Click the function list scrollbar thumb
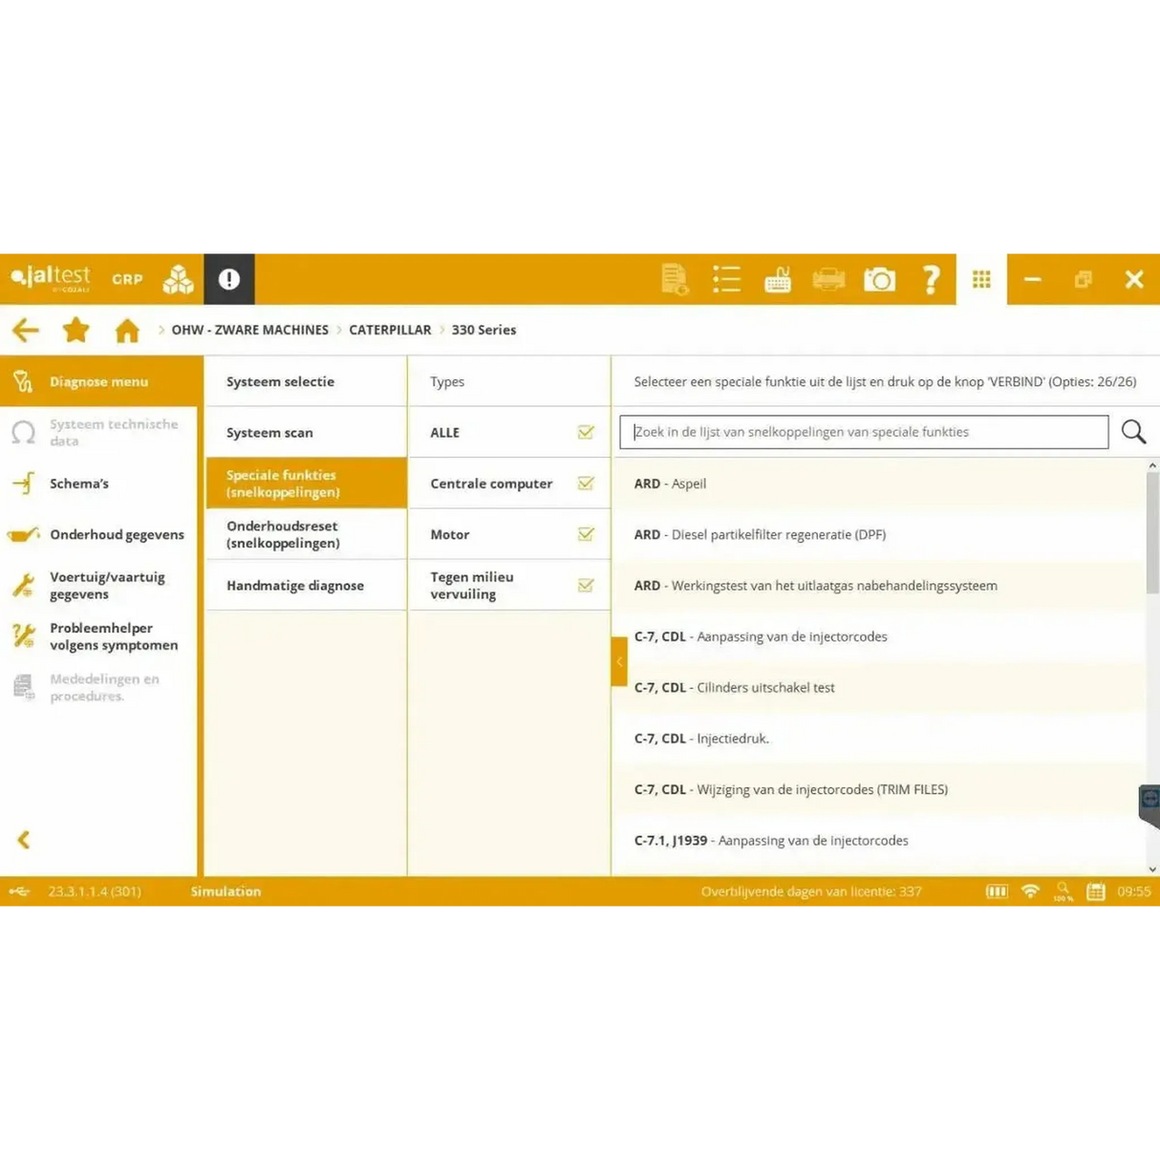 click(1152, 533)
